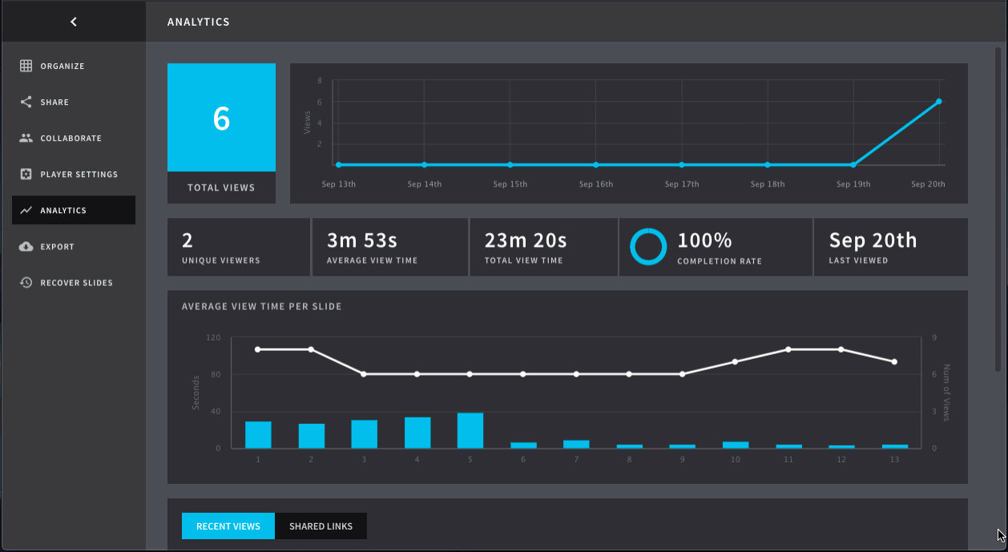
Task: Click the white view-count point above slide 1
Action: pos(258,349)
